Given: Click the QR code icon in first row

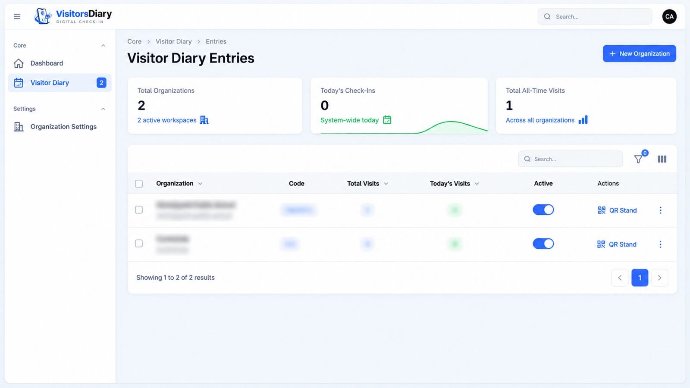Looking at the screenshot, I should (x=602, y=210).
